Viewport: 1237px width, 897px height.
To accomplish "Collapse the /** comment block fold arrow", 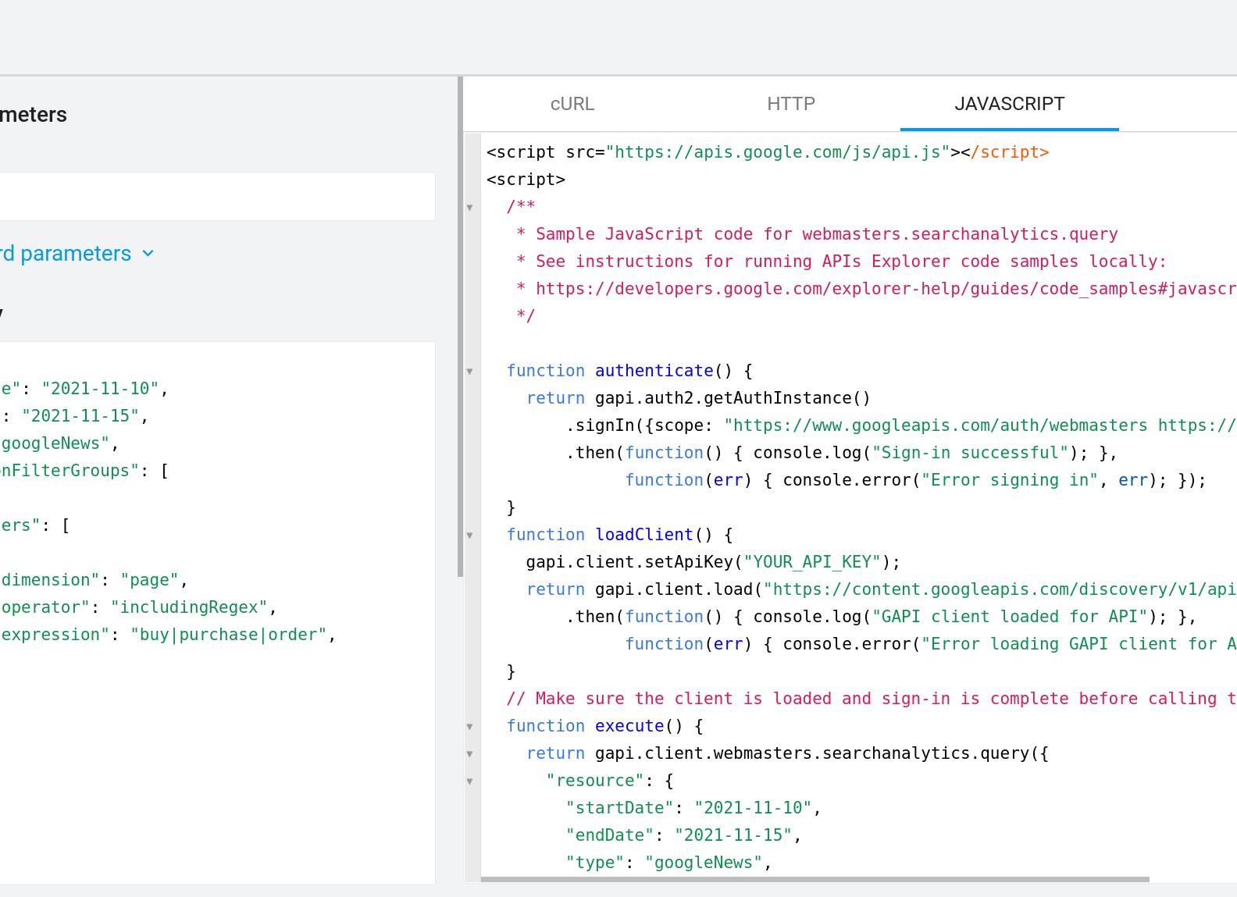I will (470, 208).
